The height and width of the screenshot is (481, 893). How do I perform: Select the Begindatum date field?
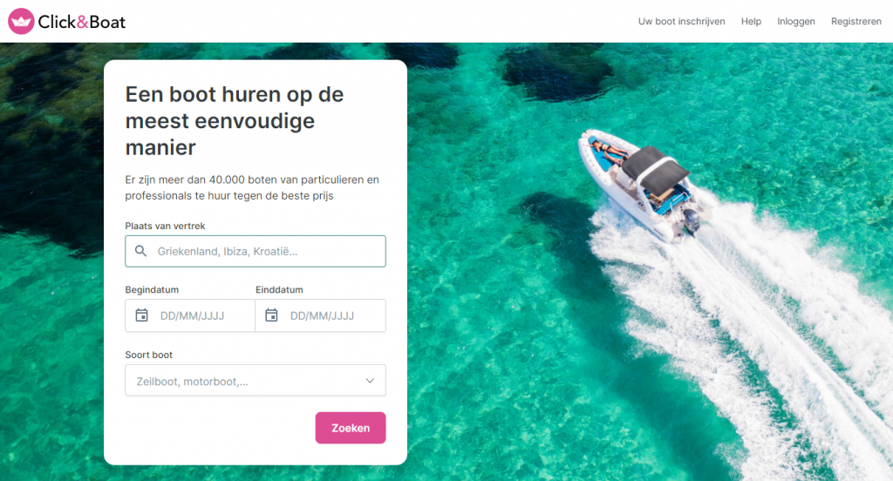[190, 315]
